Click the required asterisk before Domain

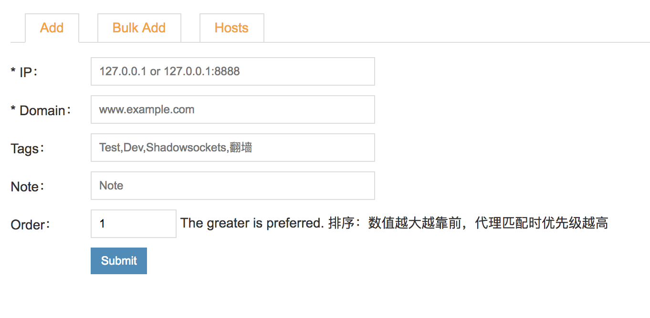coord(13,109)
